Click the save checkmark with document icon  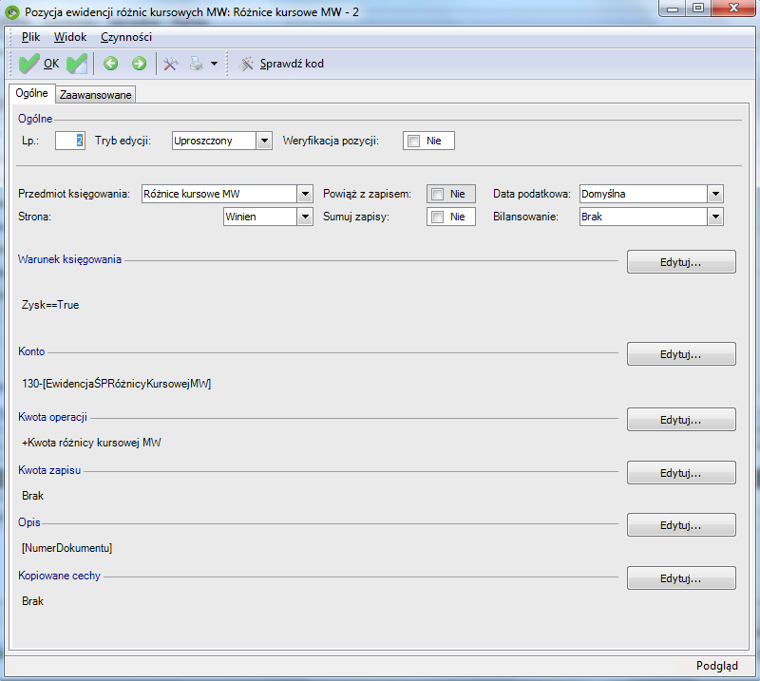click(x=77, y=64)
